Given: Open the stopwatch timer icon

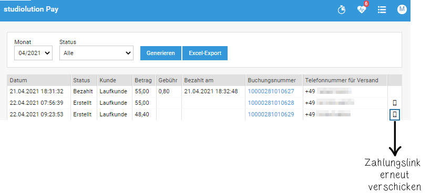Looking at the screenshot, I should point(342,10).
